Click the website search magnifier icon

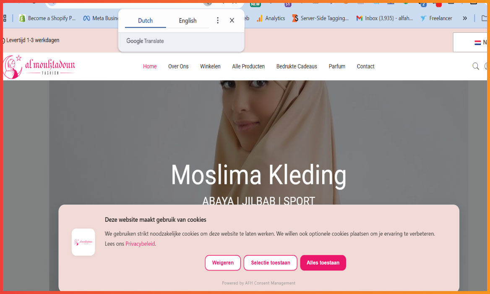click(x=475, y=66)
